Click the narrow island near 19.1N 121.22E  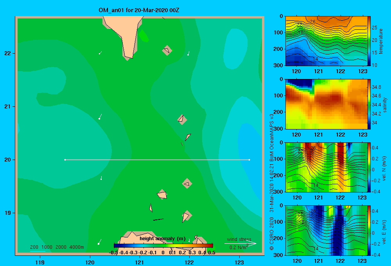pyautogui.click(x=151, y=208)
